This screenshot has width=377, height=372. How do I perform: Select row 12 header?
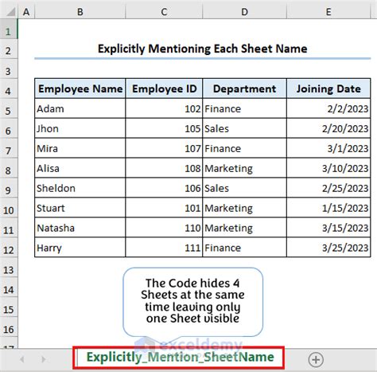(9, 248)
